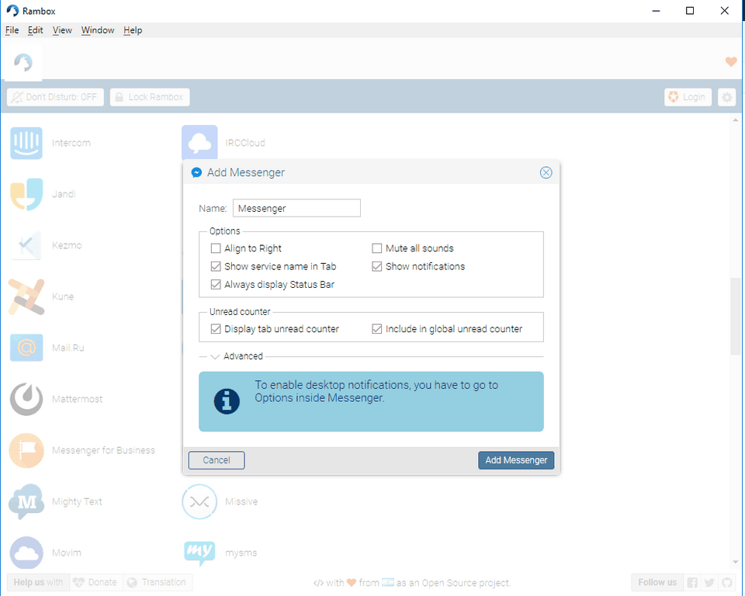Click the services list vertical scrollbar thumb
This screenshot has width=745, height=596.
[736, 316]
